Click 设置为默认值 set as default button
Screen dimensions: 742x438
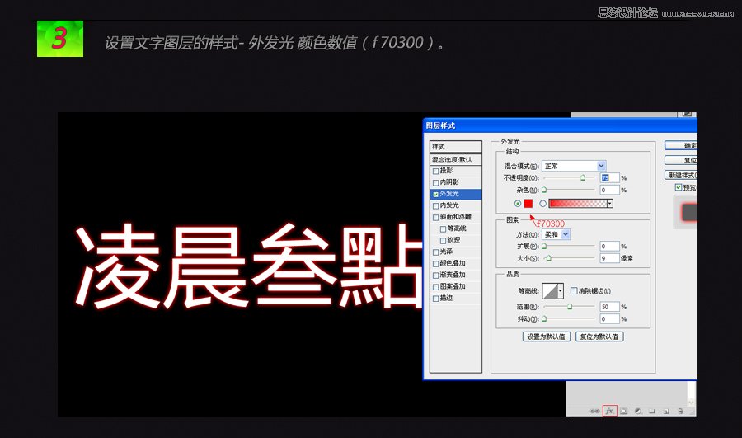(x=546, y=337)
